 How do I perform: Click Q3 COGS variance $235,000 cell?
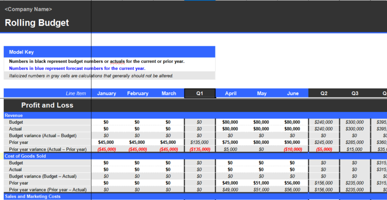pos(355,190)
